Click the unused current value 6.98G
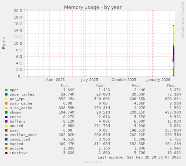The image size is (186, 166). 69,126
